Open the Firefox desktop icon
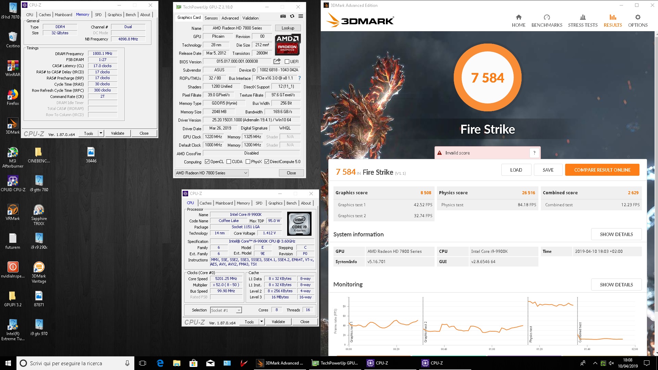Image resolution: width=658 pixels, height=370 pixels. click(13, 97)
